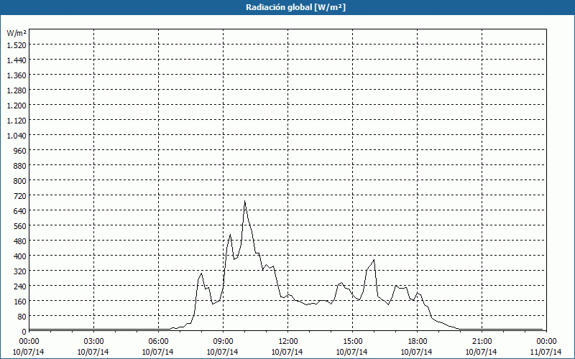Screen dimensions: 575x359
Task: Click the 06:00 time axis label
Action: 158,342
